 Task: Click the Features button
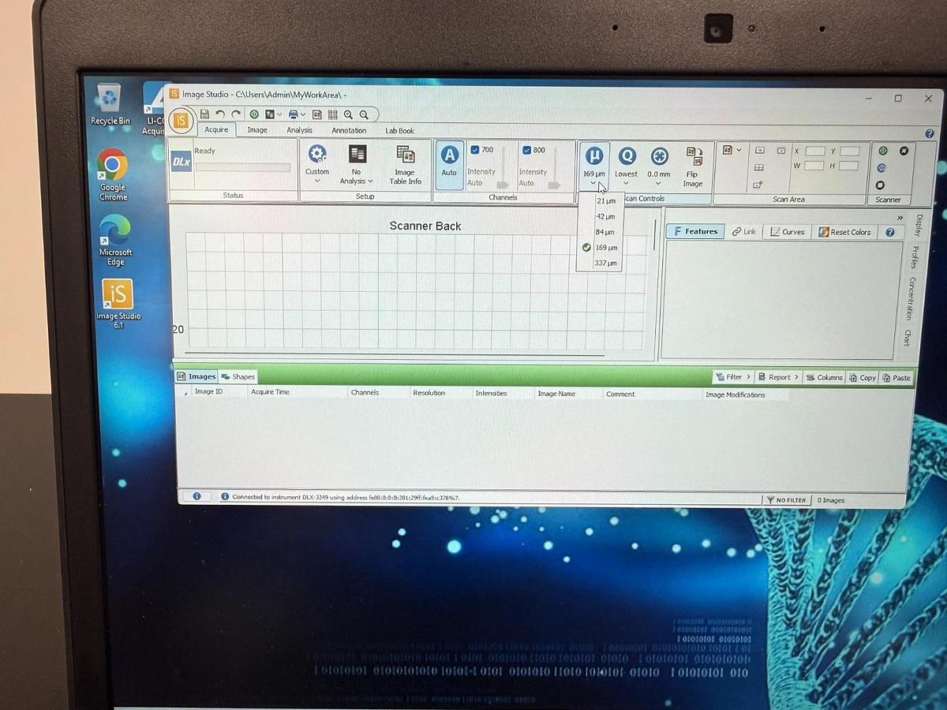[695, 231]
